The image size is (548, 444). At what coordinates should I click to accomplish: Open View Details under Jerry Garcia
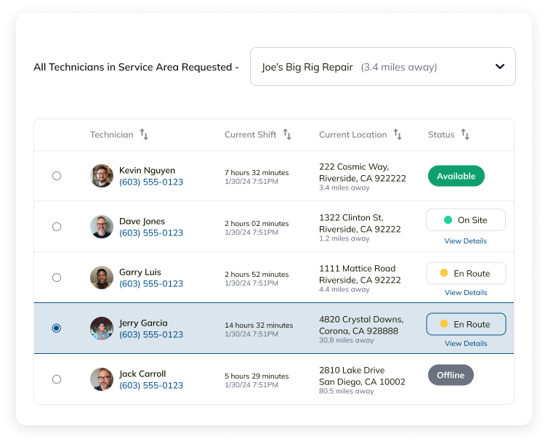[466, 344]
